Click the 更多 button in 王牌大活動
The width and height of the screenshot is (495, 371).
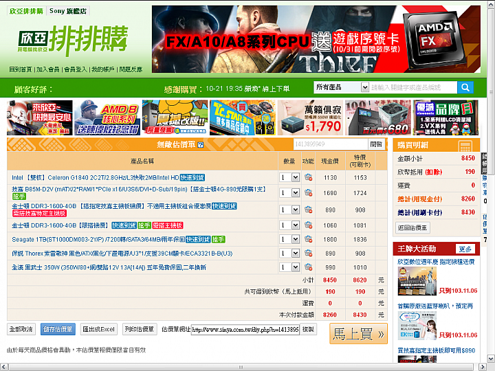[465, 249]
